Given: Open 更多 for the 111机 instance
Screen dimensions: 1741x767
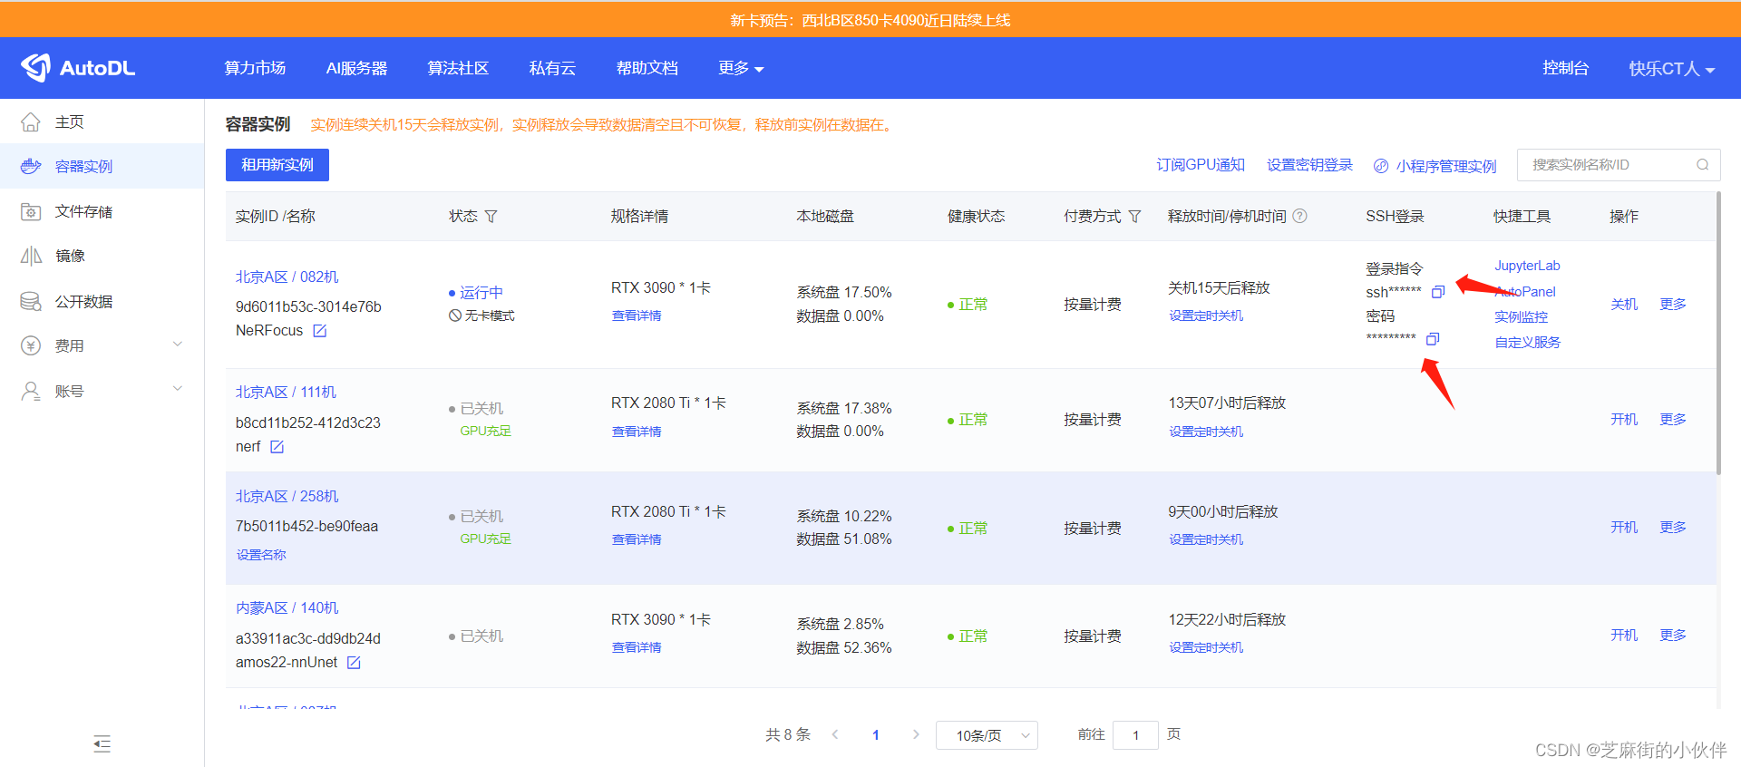Looking at the screenshot, I should point(1673,419).
